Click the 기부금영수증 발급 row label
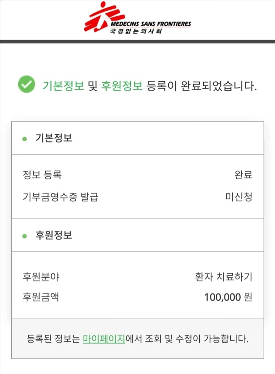275x374 pixels. pyautogui.click(x=60, y=197)
